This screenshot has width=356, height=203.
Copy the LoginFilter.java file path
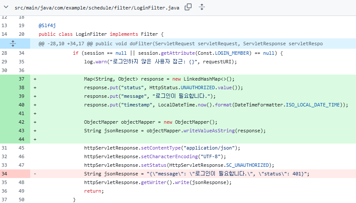tap(188, 7)
